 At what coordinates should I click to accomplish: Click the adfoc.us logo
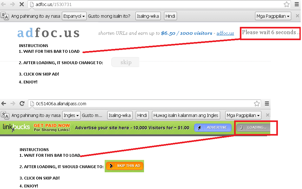tap(48, 33)
